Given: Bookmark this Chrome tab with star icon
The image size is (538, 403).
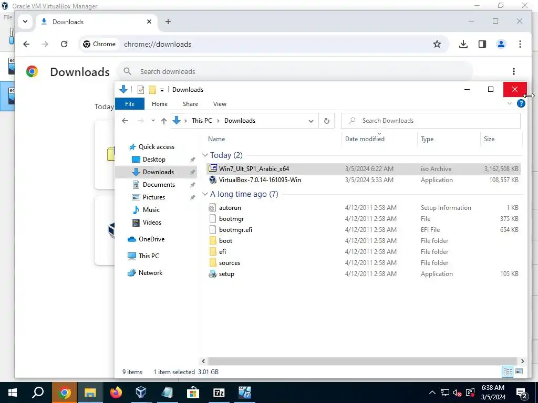Looking at the screenshot, I should 437,44.
